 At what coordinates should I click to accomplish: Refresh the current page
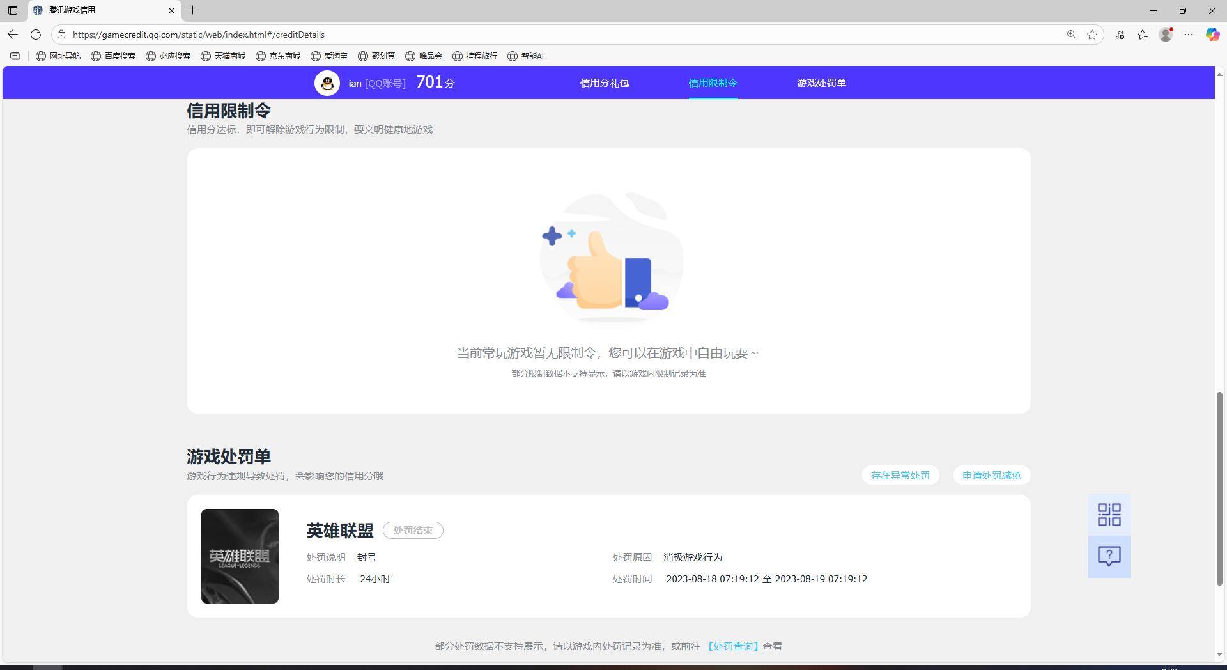36,35
